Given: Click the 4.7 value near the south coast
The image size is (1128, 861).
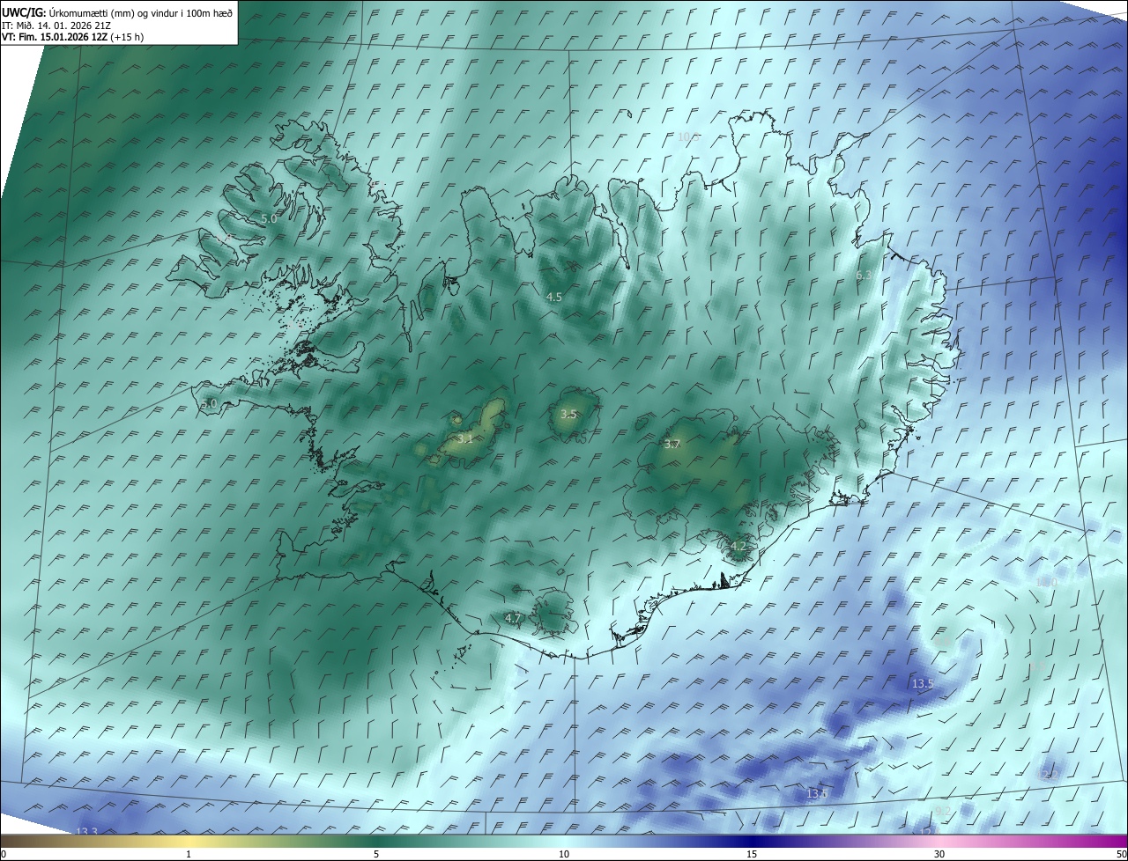Looking at the screenshot, I should click(x=513, y=619).
